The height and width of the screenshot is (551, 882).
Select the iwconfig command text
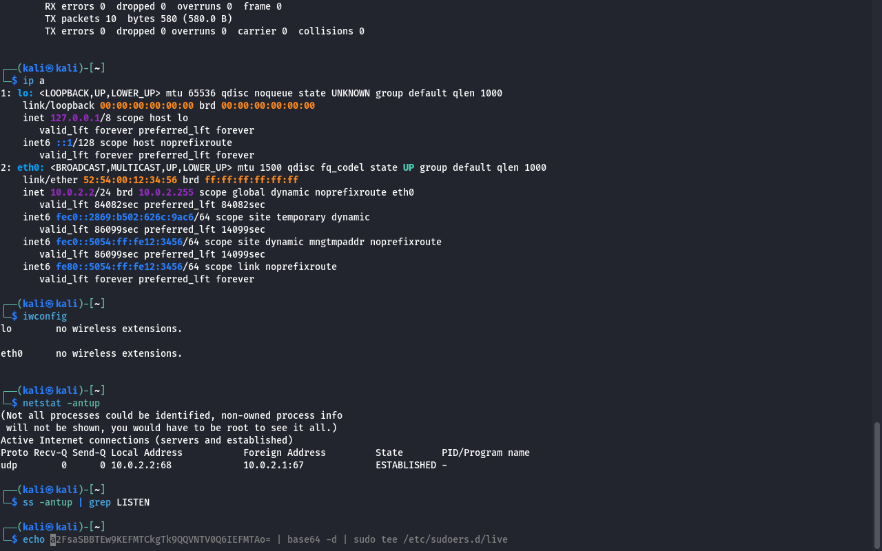tap(45, 316)
